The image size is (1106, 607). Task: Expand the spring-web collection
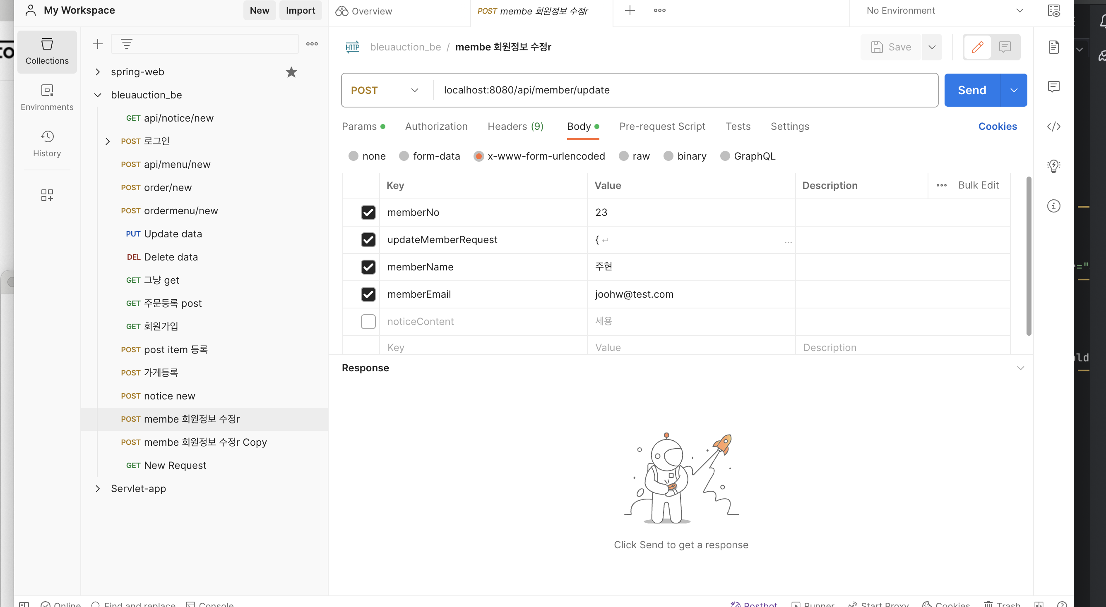click(97, 72)
